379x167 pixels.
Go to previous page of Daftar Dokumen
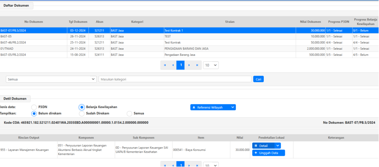coord(173,65)
